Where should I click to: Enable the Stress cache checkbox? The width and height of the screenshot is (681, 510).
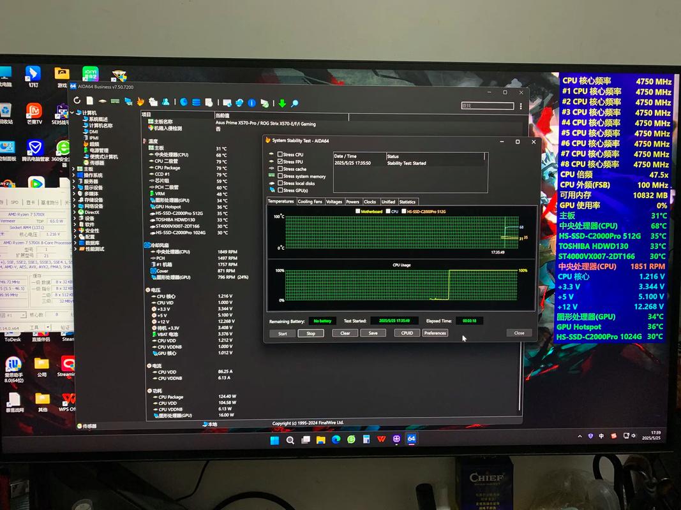point(280,169)
